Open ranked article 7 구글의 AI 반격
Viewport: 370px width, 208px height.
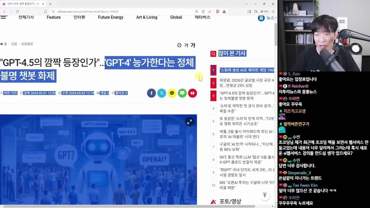[x=247, y=147]
